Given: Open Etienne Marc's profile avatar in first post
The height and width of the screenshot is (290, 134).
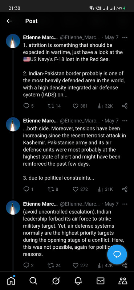Looking at the screenshot, I should pyautogui.click(x=13, y=41).
